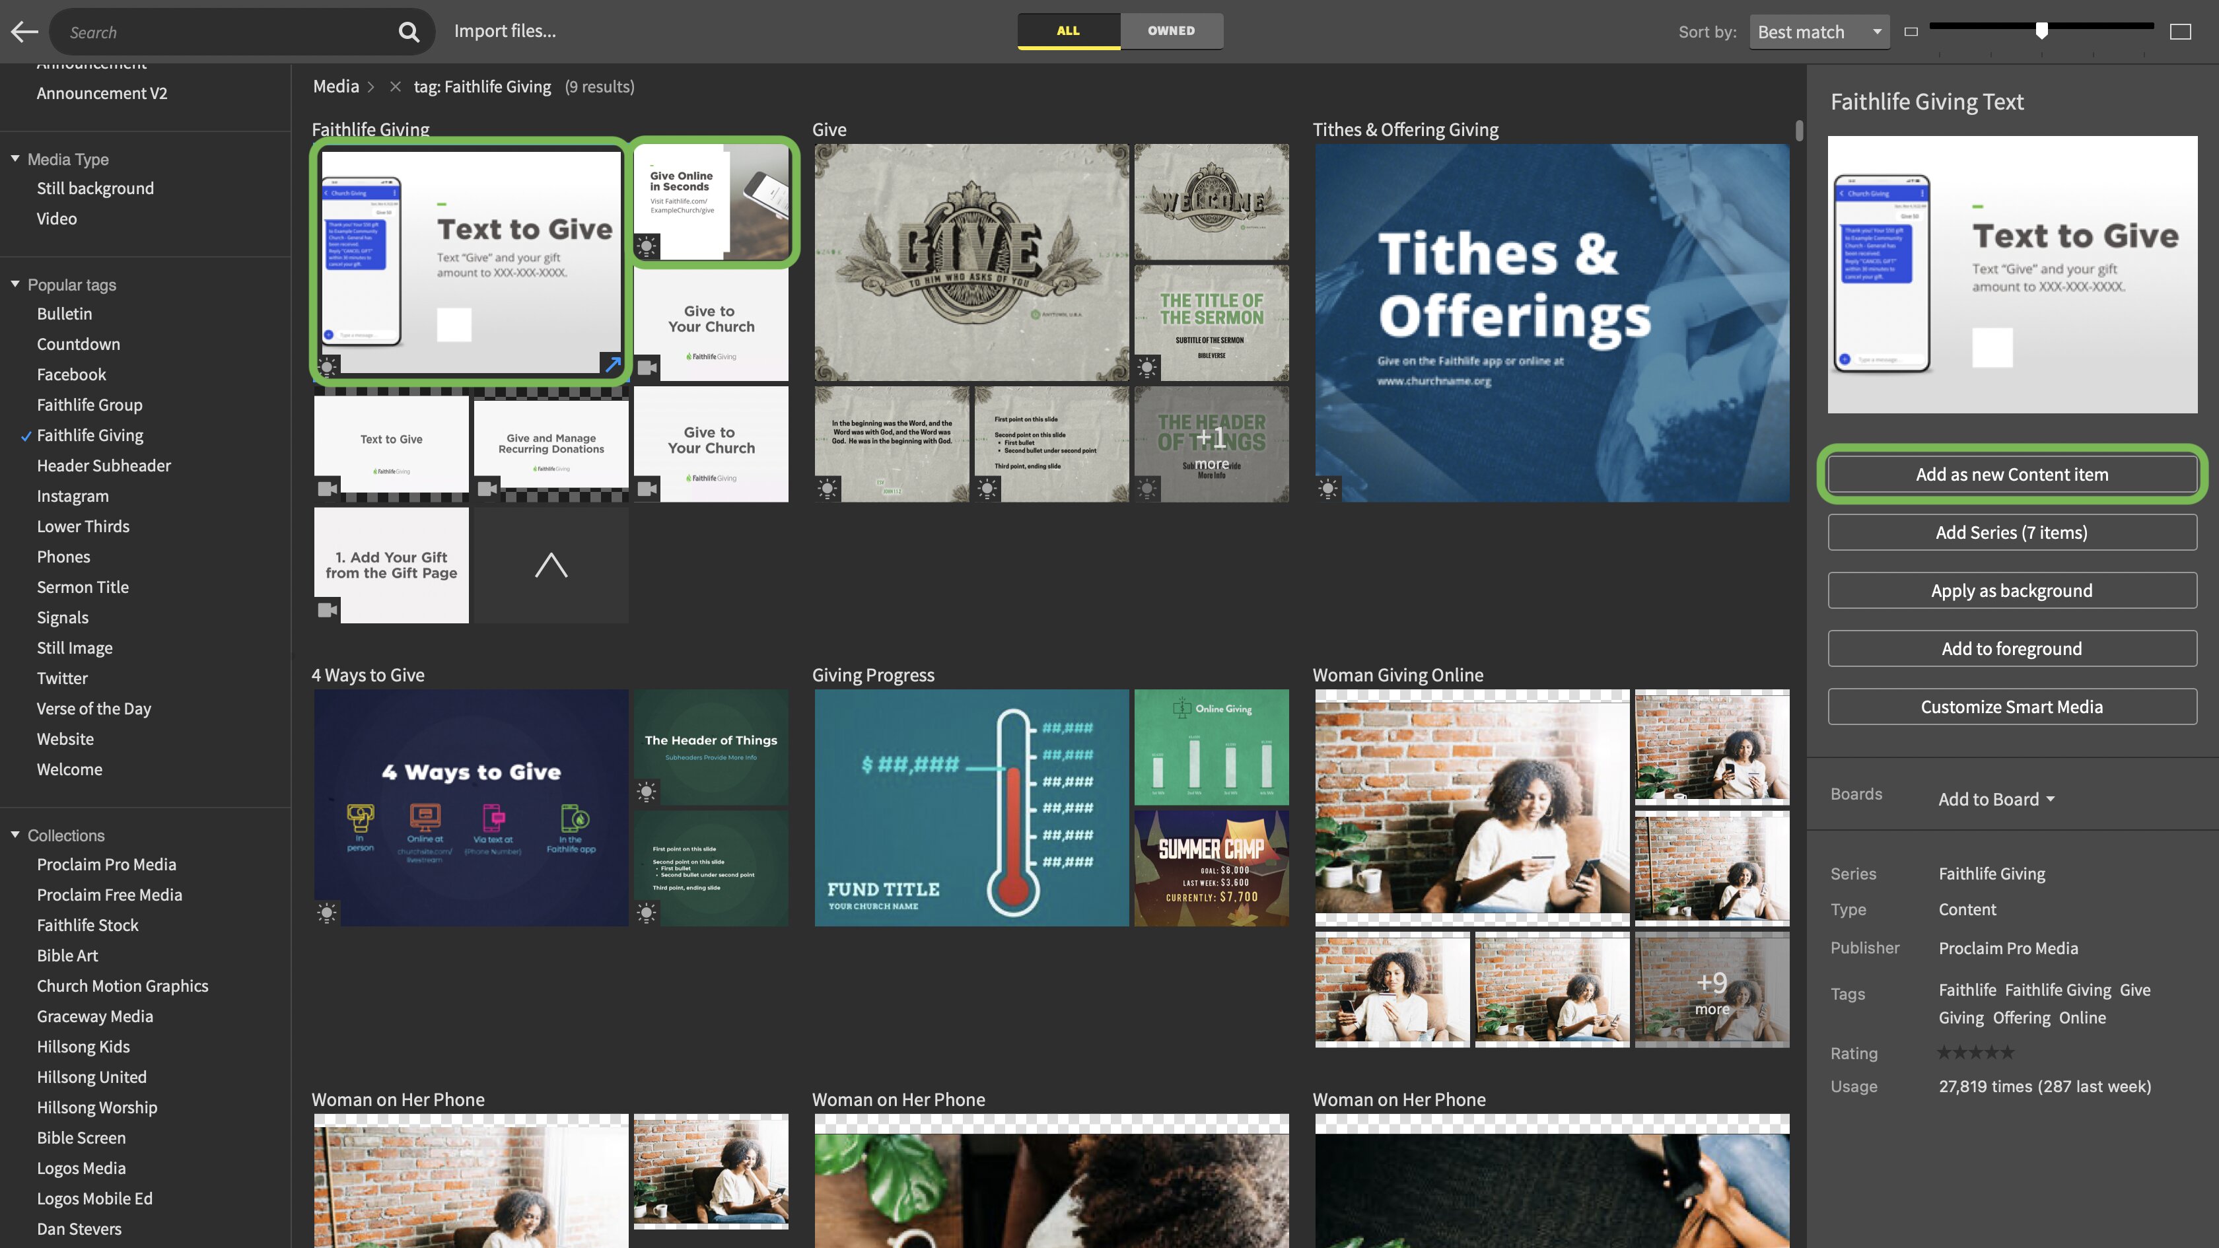Click the Offering tag link
Screen dimensions: 2219x1248
[2021, 1017]
